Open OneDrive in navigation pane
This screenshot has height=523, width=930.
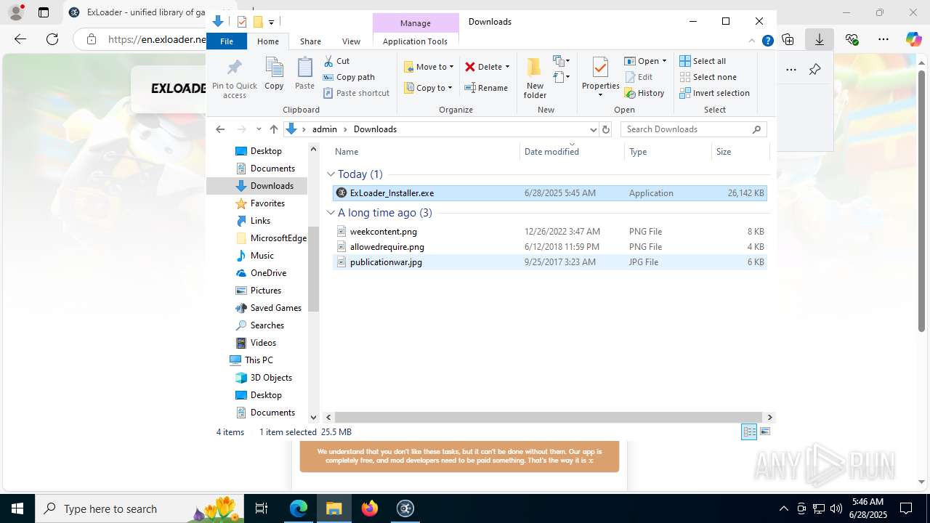tap(268, 273)
